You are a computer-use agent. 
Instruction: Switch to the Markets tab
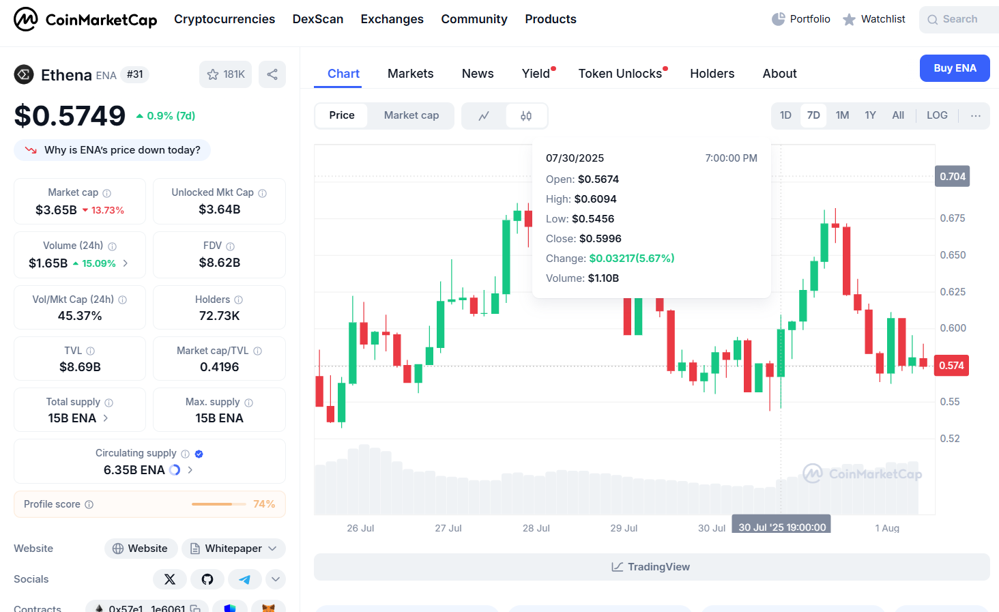pos(411,74)
